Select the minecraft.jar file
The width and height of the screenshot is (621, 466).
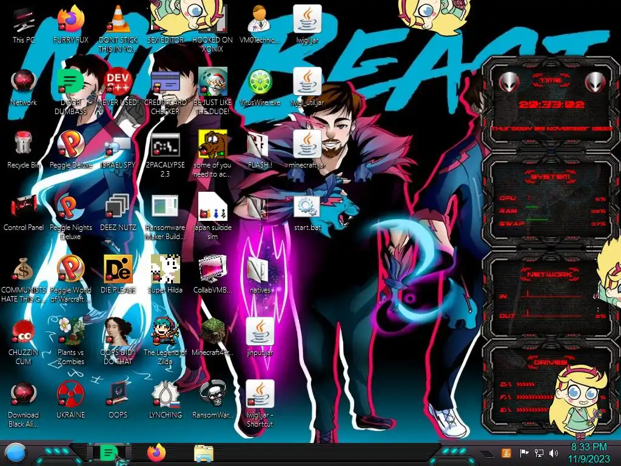pos(307,144)
